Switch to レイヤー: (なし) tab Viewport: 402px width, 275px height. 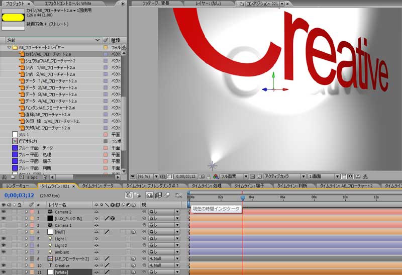tap(208, 4)
